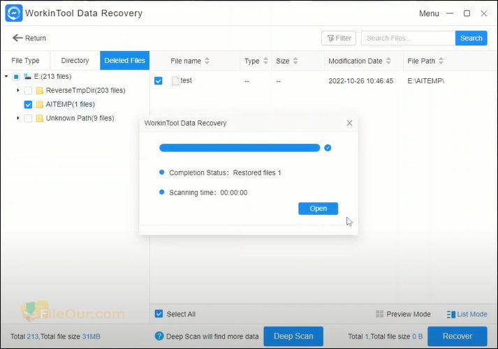This screenshot has height=349, width=498.
Task: Click the WorkinTool app logo icon
Action: click(14, 13)
